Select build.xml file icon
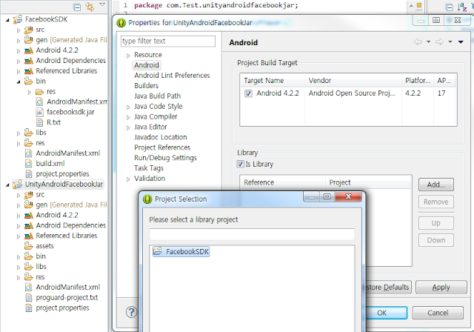 tap(28, 164)
